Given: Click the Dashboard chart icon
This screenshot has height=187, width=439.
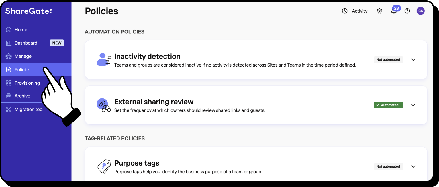Looking at the screenshot, I should coord(9,43).
